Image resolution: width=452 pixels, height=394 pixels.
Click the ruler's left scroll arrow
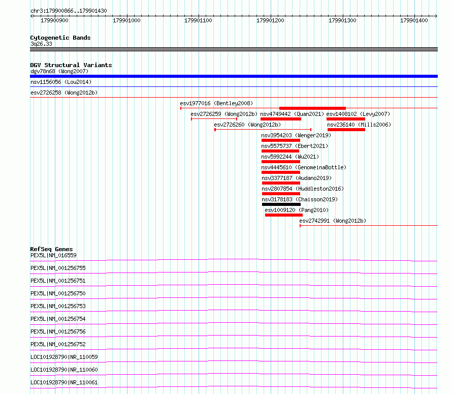point(31,16)
